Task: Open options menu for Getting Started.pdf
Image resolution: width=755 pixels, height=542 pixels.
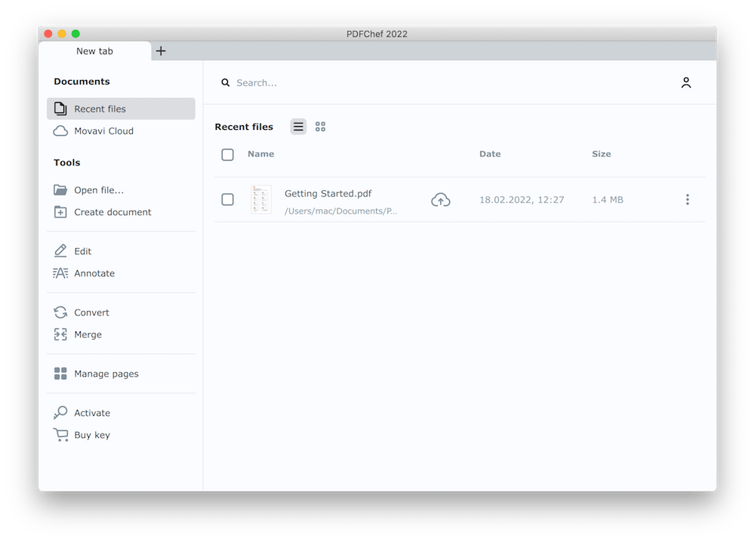Action: click(688, 199)
